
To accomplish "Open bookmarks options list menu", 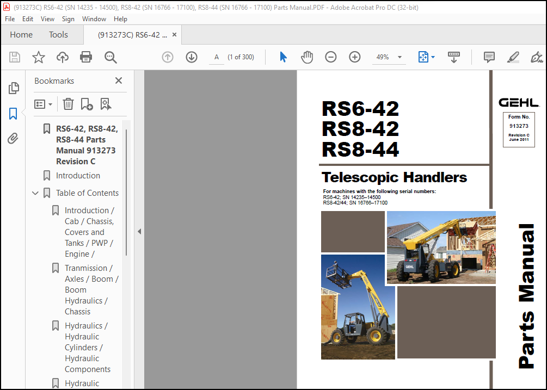I will click(43, 104).
